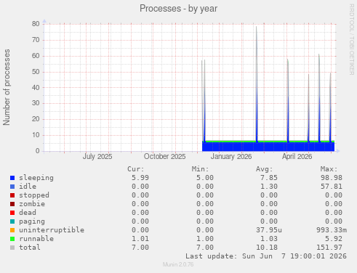Click the runnable legend color swatch
Screen dimensions: 357x273
click(x=12, y=239)
